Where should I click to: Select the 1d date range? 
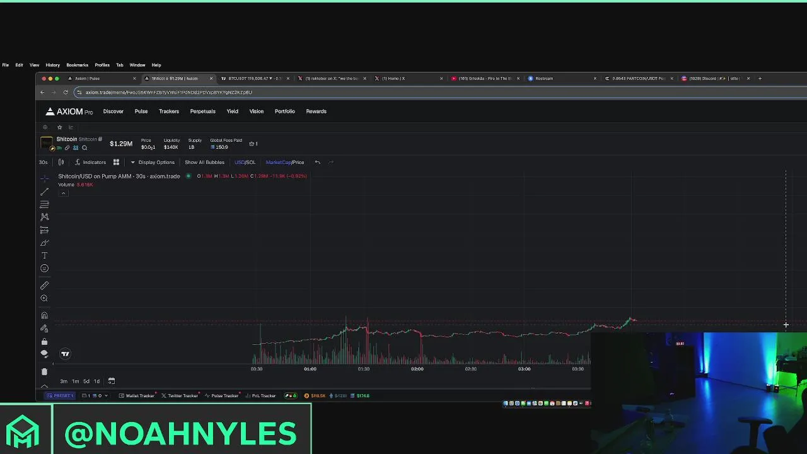pos(96,381)
